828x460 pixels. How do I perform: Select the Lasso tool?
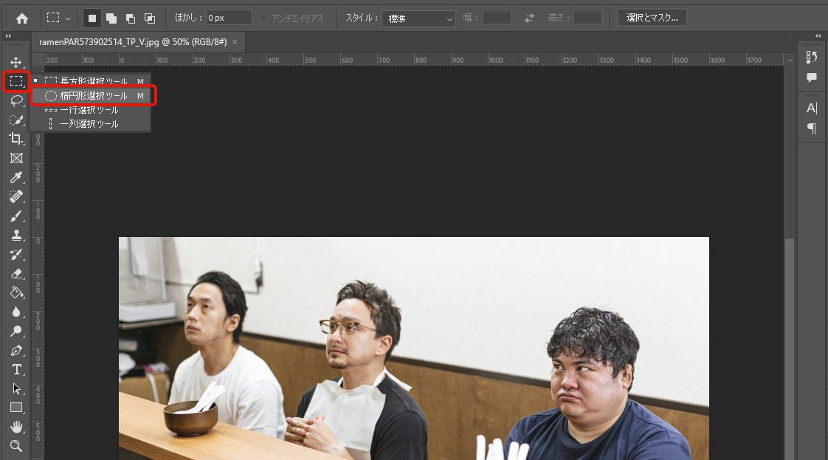[15, 100]
